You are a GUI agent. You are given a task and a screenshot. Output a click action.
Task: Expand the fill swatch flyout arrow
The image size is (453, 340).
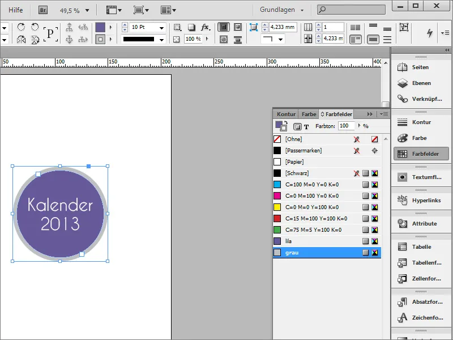110,27
